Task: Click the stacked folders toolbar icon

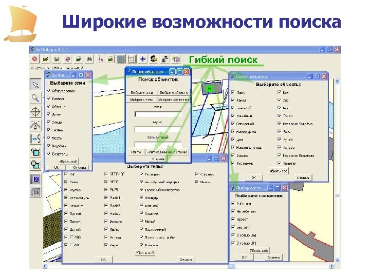Action: tap(176, 58)
